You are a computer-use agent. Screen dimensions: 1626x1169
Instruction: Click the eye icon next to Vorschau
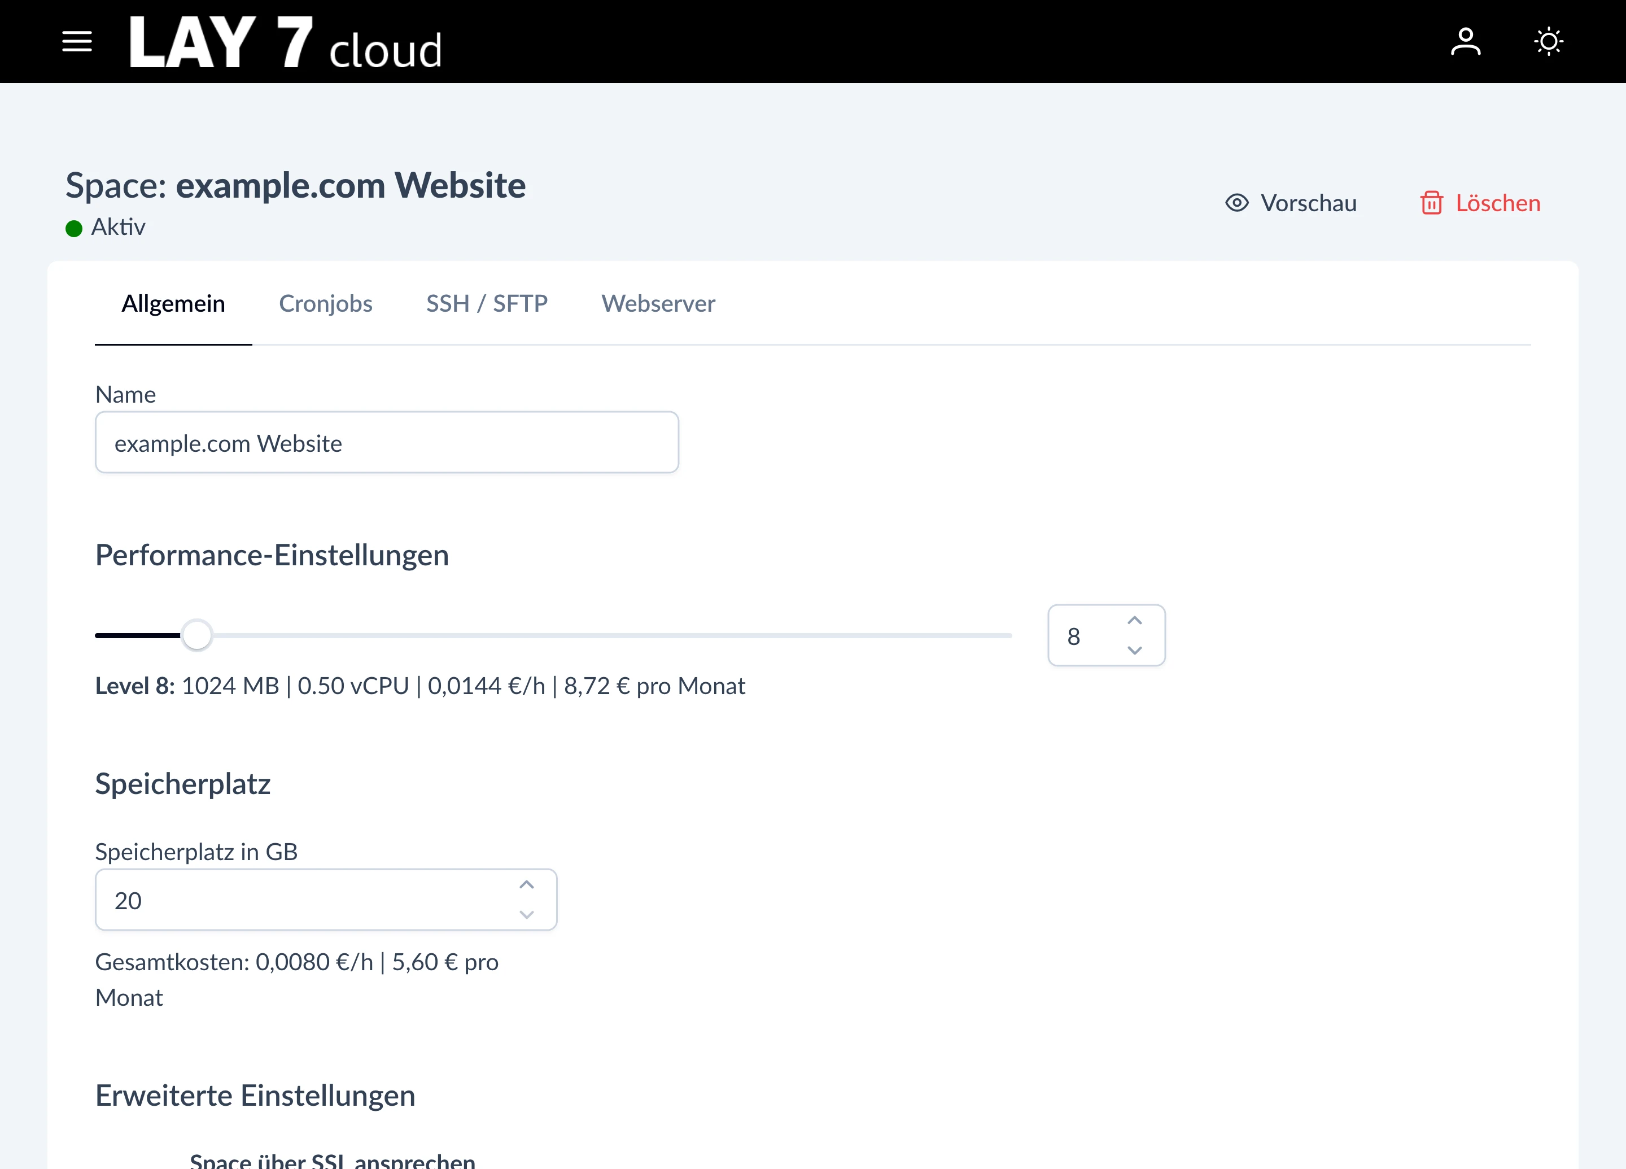[1236, 203]
